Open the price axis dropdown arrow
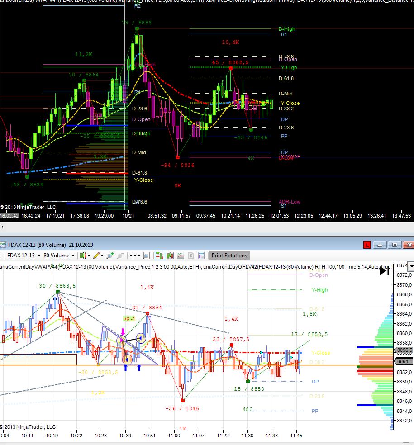414x445 pixels. pos(411,266)
